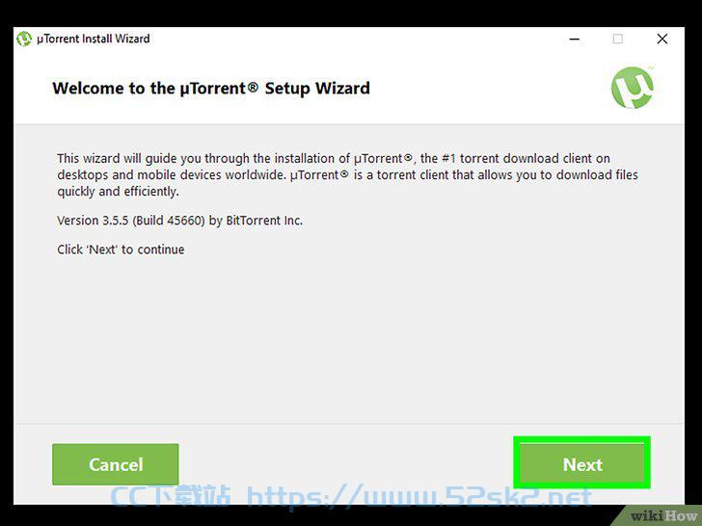The height and width of the screenshot is (526, 702).
Task: Click 'quickly and efficiently' in the description
Action: tap(119, 192)
